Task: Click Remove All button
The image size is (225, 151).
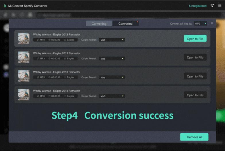Action: pyautogui.click(x=194, y=137)
